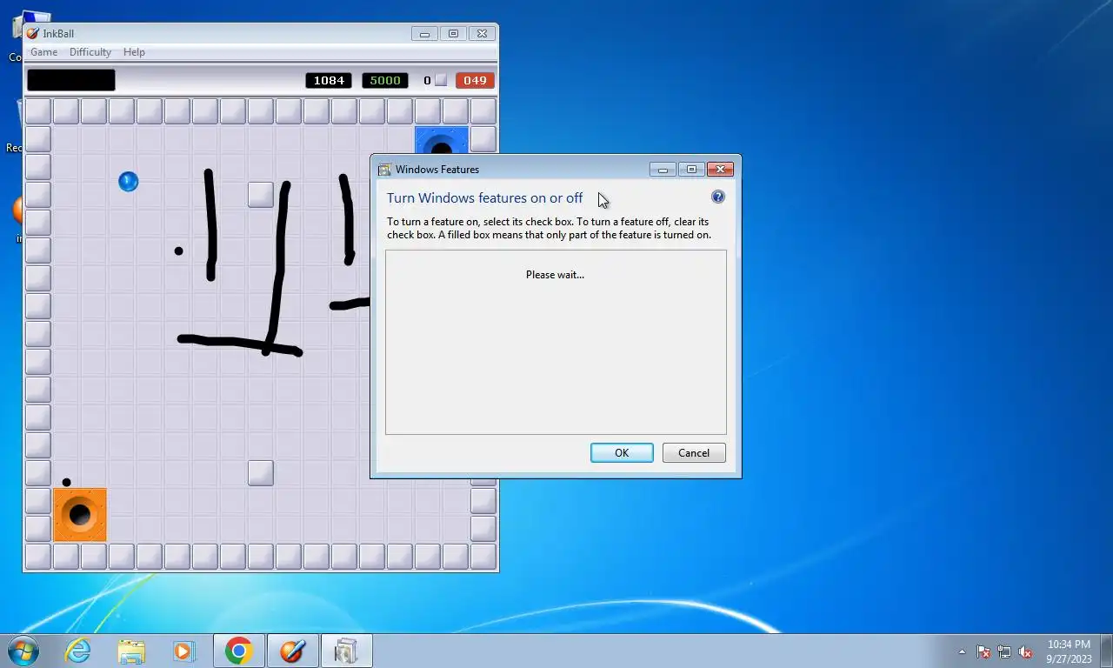Click the black ball queue box in InkBall
Image resolution: width=1113 pixels, height=668 pixels.
71,80
